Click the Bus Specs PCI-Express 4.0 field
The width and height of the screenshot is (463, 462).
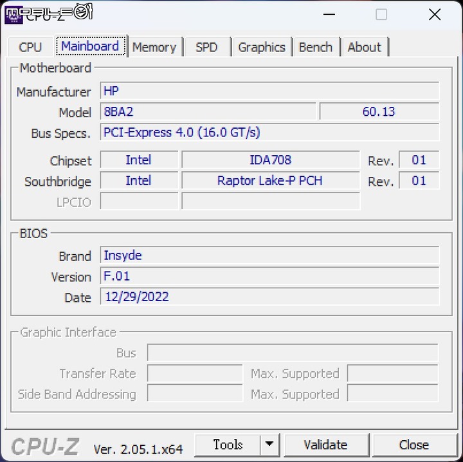coord(269,132)
